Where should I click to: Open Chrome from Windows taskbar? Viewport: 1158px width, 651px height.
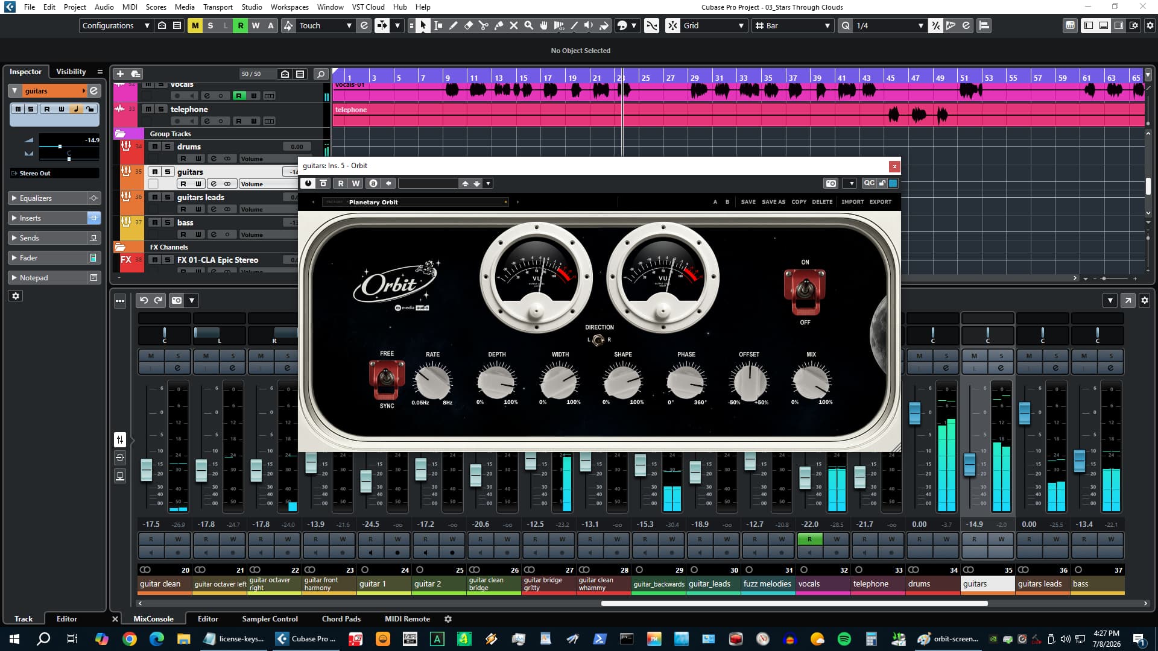[129, 639]
